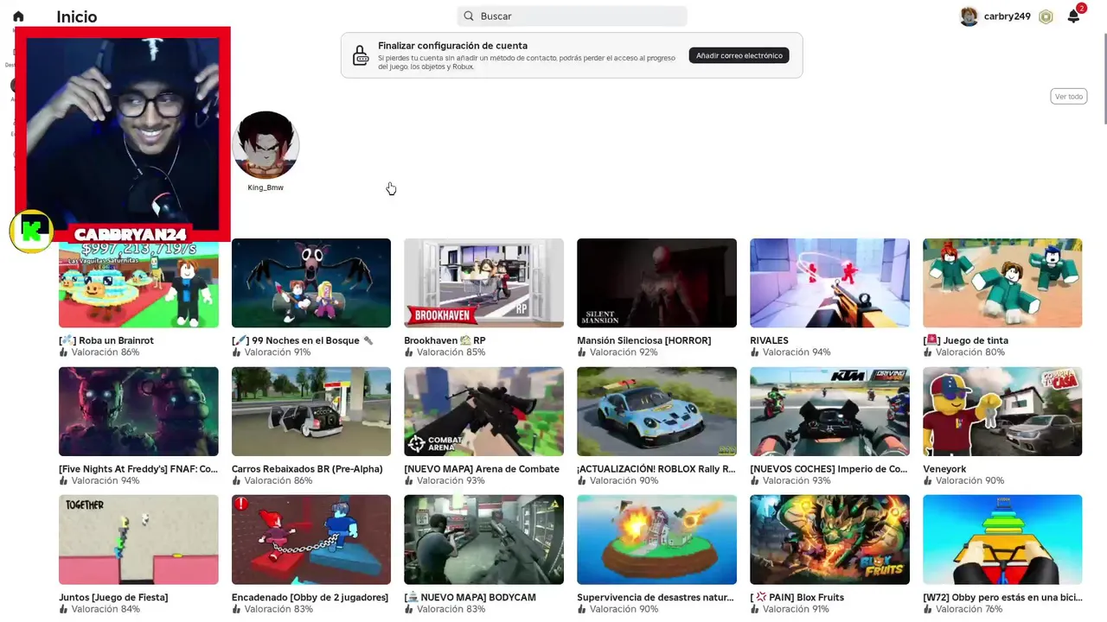The image size is (1107, 622).
Task: Open the ROBLOX Rally game thumbnail
Action: click(x=657, y=411)
